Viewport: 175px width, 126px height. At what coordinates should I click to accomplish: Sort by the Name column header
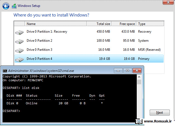pos(56,24)
